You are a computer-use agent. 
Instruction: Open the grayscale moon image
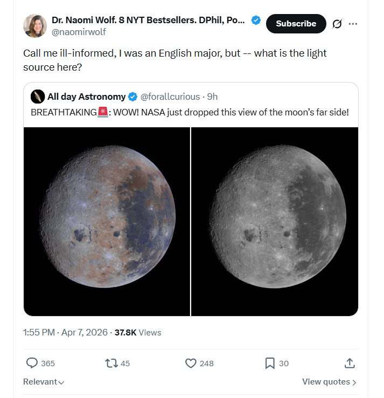[x=275, y=221]
